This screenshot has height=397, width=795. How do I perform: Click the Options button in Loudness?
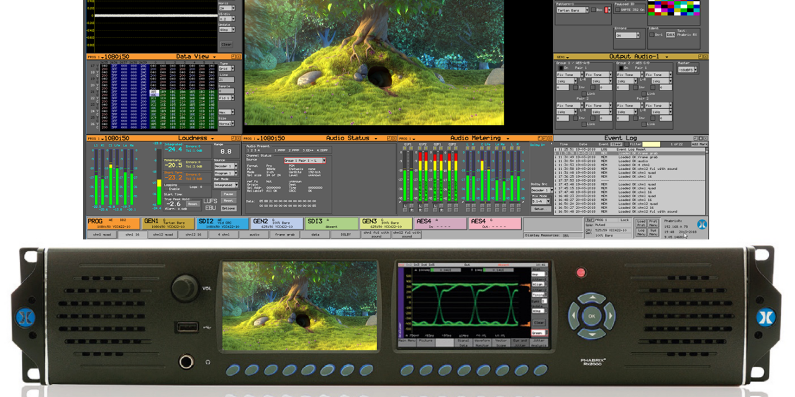pos(229,208)
